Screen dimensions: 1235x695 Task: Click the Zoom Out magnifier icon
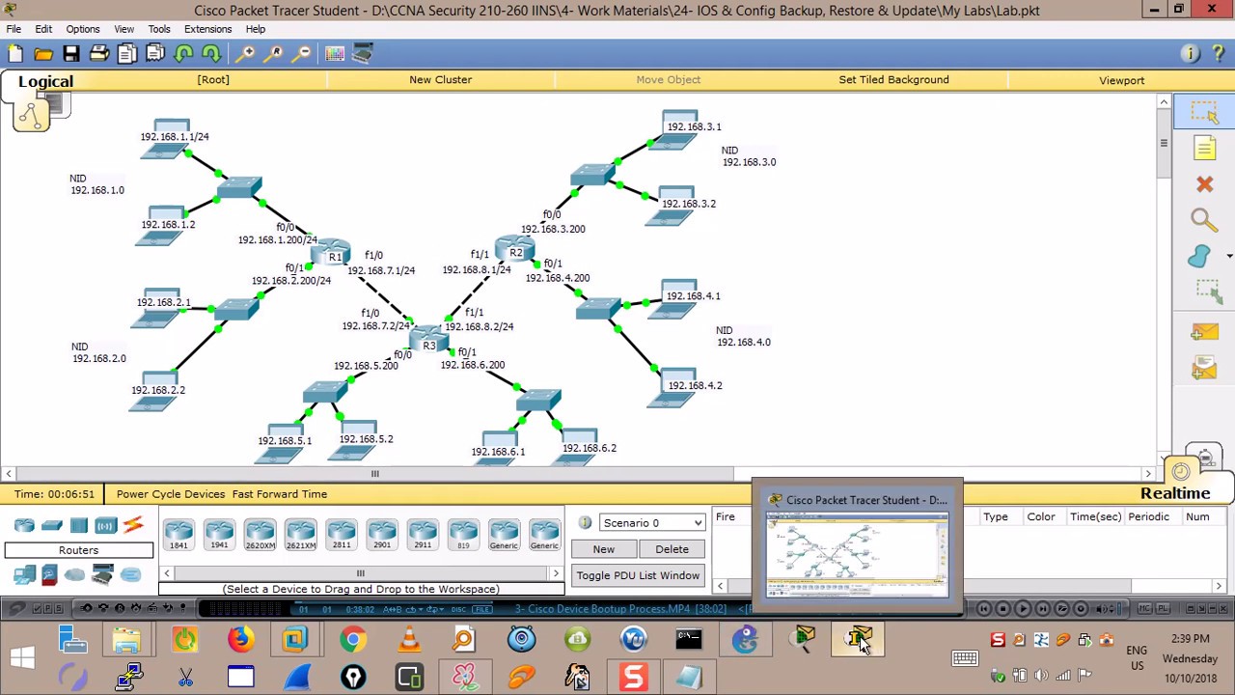click(303, 54)
